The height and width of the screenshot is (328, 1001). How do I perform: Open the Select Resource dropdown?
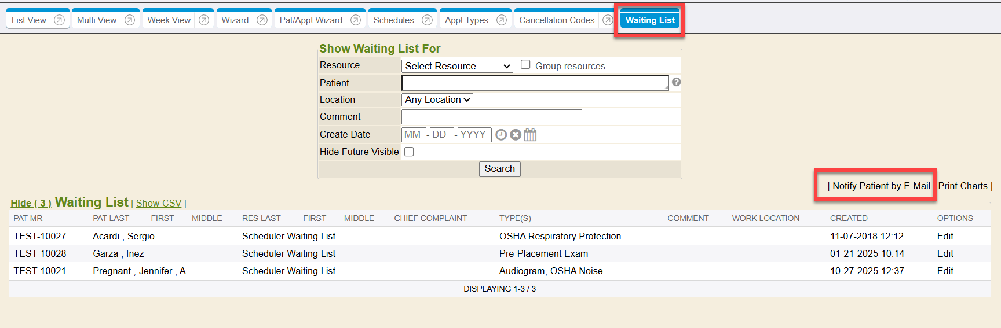tap(457, 66)
